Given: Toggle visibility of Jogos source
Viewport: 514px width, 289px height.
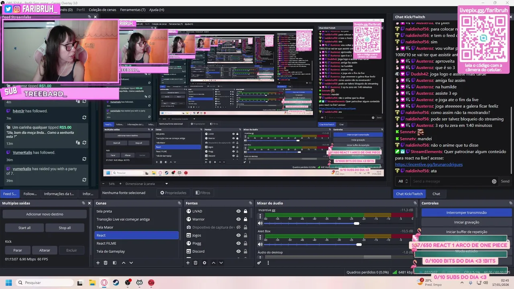Looking at the screenshot, I should (x=239, y=235).
